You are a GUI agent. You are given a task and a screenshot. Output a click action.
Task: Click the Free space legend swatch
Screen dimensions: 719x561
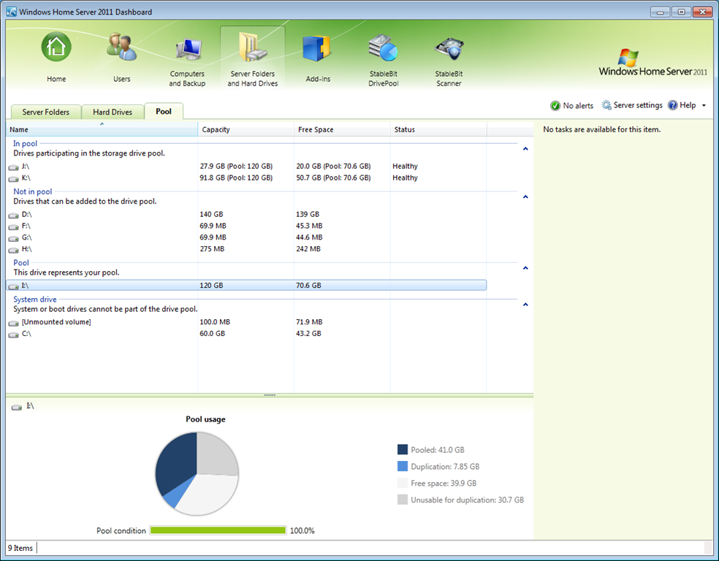tap(403, 483)
